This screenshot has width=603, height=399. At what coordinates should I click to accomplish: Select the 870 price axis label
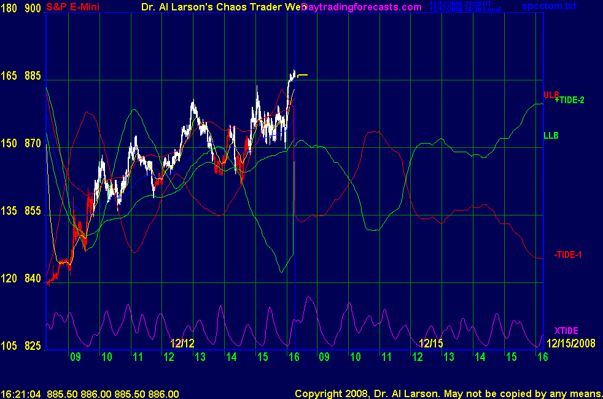[33, 144]
